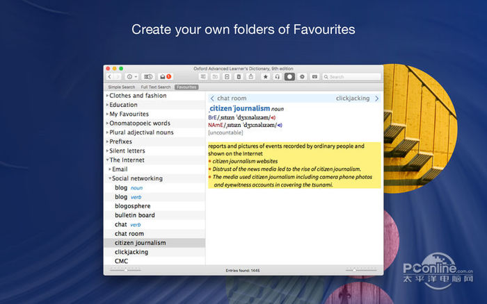487x304 pixels.
Task: Open the clickjacking list entry
Action: 154,252
